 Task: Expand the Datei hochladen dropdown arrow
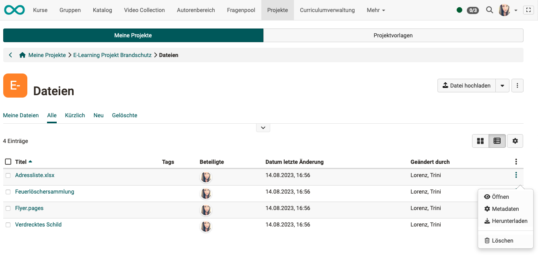click(x=502, y=86)
